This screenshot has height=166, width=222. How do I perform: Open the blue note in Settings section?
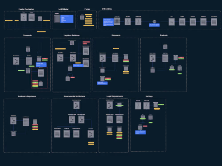click(140, 132)
